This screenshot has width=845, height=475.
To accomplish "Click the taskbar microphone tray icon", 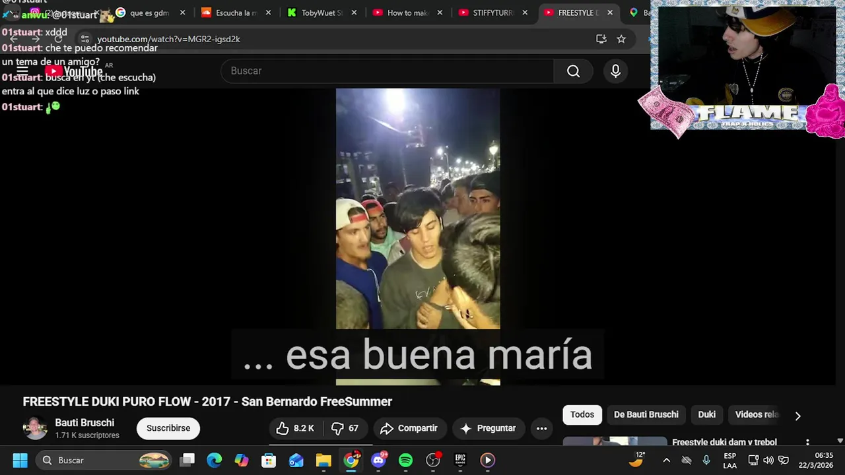I will (x=706, y=460).
